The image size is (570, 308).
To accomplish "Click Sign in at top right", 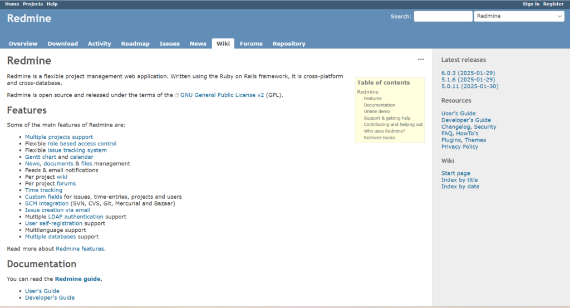I will (530, 4).
